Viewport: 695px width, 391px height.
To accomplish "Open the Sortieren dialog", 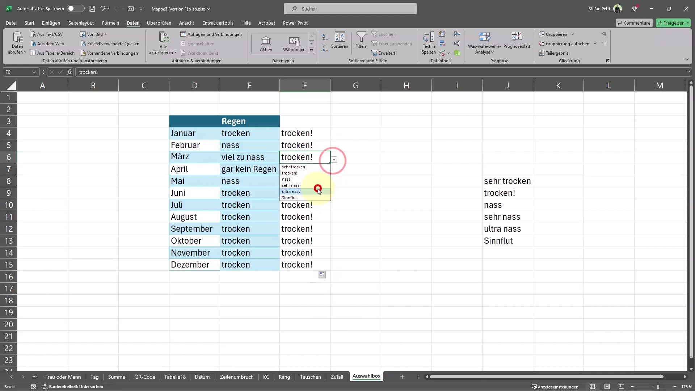I will (340, 40).
